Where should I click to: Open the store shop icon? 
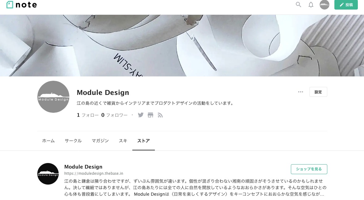coord(151,115)
